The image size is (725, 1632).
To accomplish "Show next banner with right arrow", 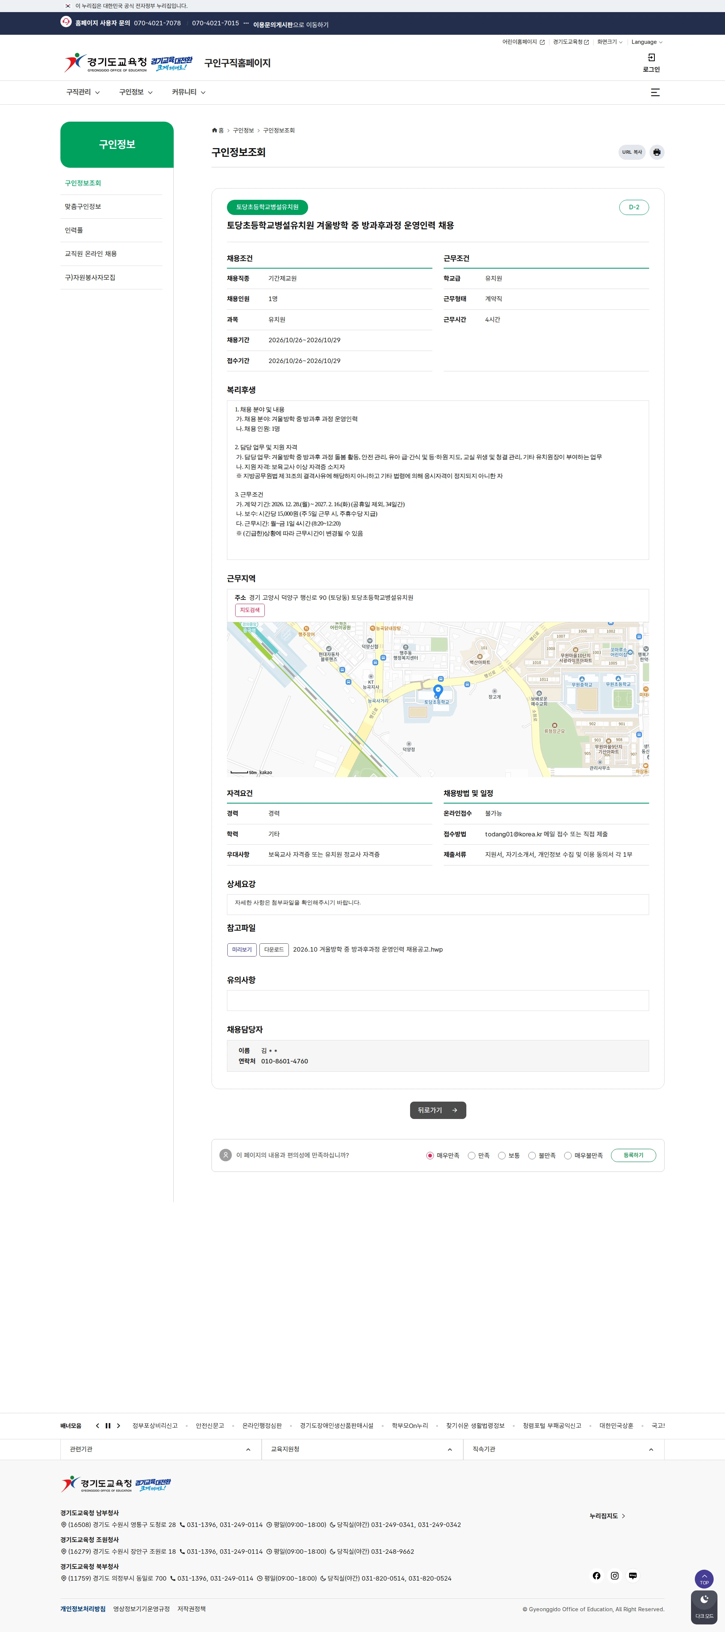I will [x=119, y=1426].
